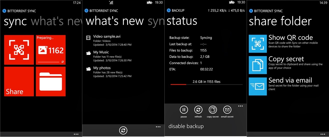The height and width of the screenshot is (137, 329).
Task: Click the folder icon beside My Music
Action: (88, 53)
